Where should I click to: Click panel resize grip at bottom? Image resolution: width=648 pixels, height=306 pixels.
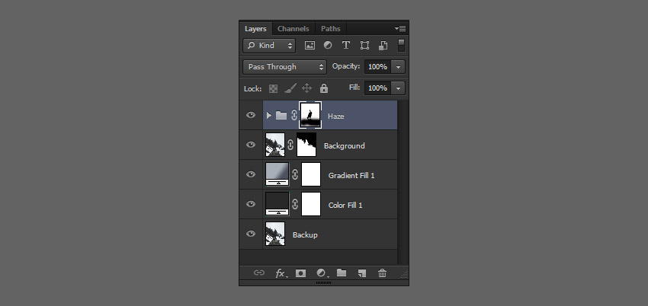coord(323,283)
